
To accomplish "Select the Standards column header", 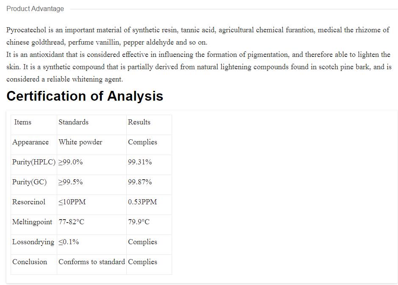I will click(x=73, y=122).
